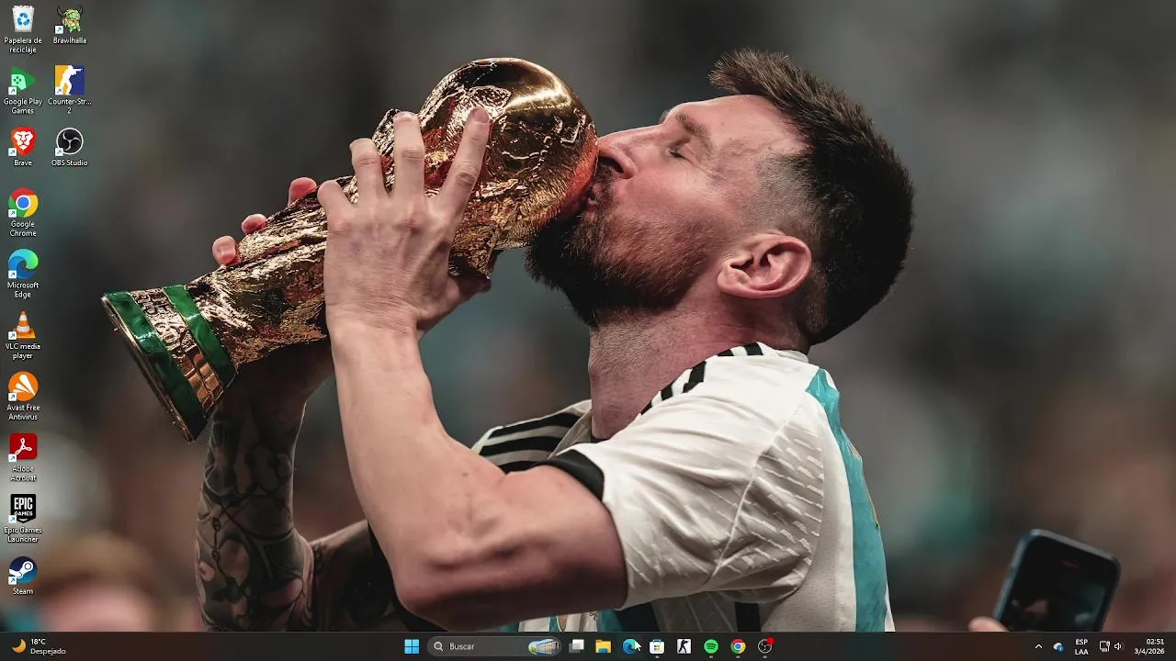Select the Google Play Games desktop shortcut
The height and width of the screenshot is (661, 1176).
[23, 91]
